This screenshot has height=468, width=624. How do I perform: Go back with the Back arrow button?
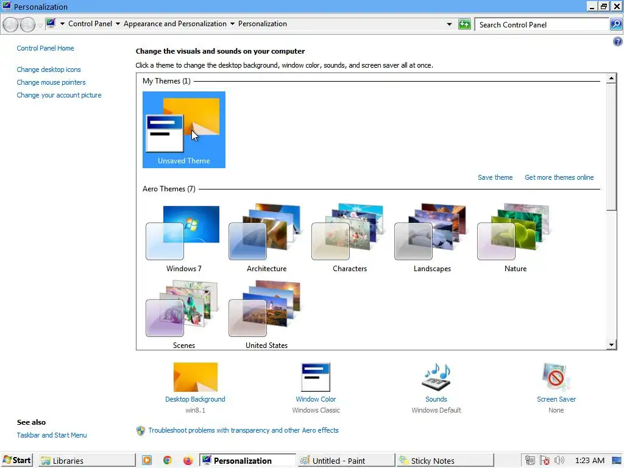[x=11, y=24]
